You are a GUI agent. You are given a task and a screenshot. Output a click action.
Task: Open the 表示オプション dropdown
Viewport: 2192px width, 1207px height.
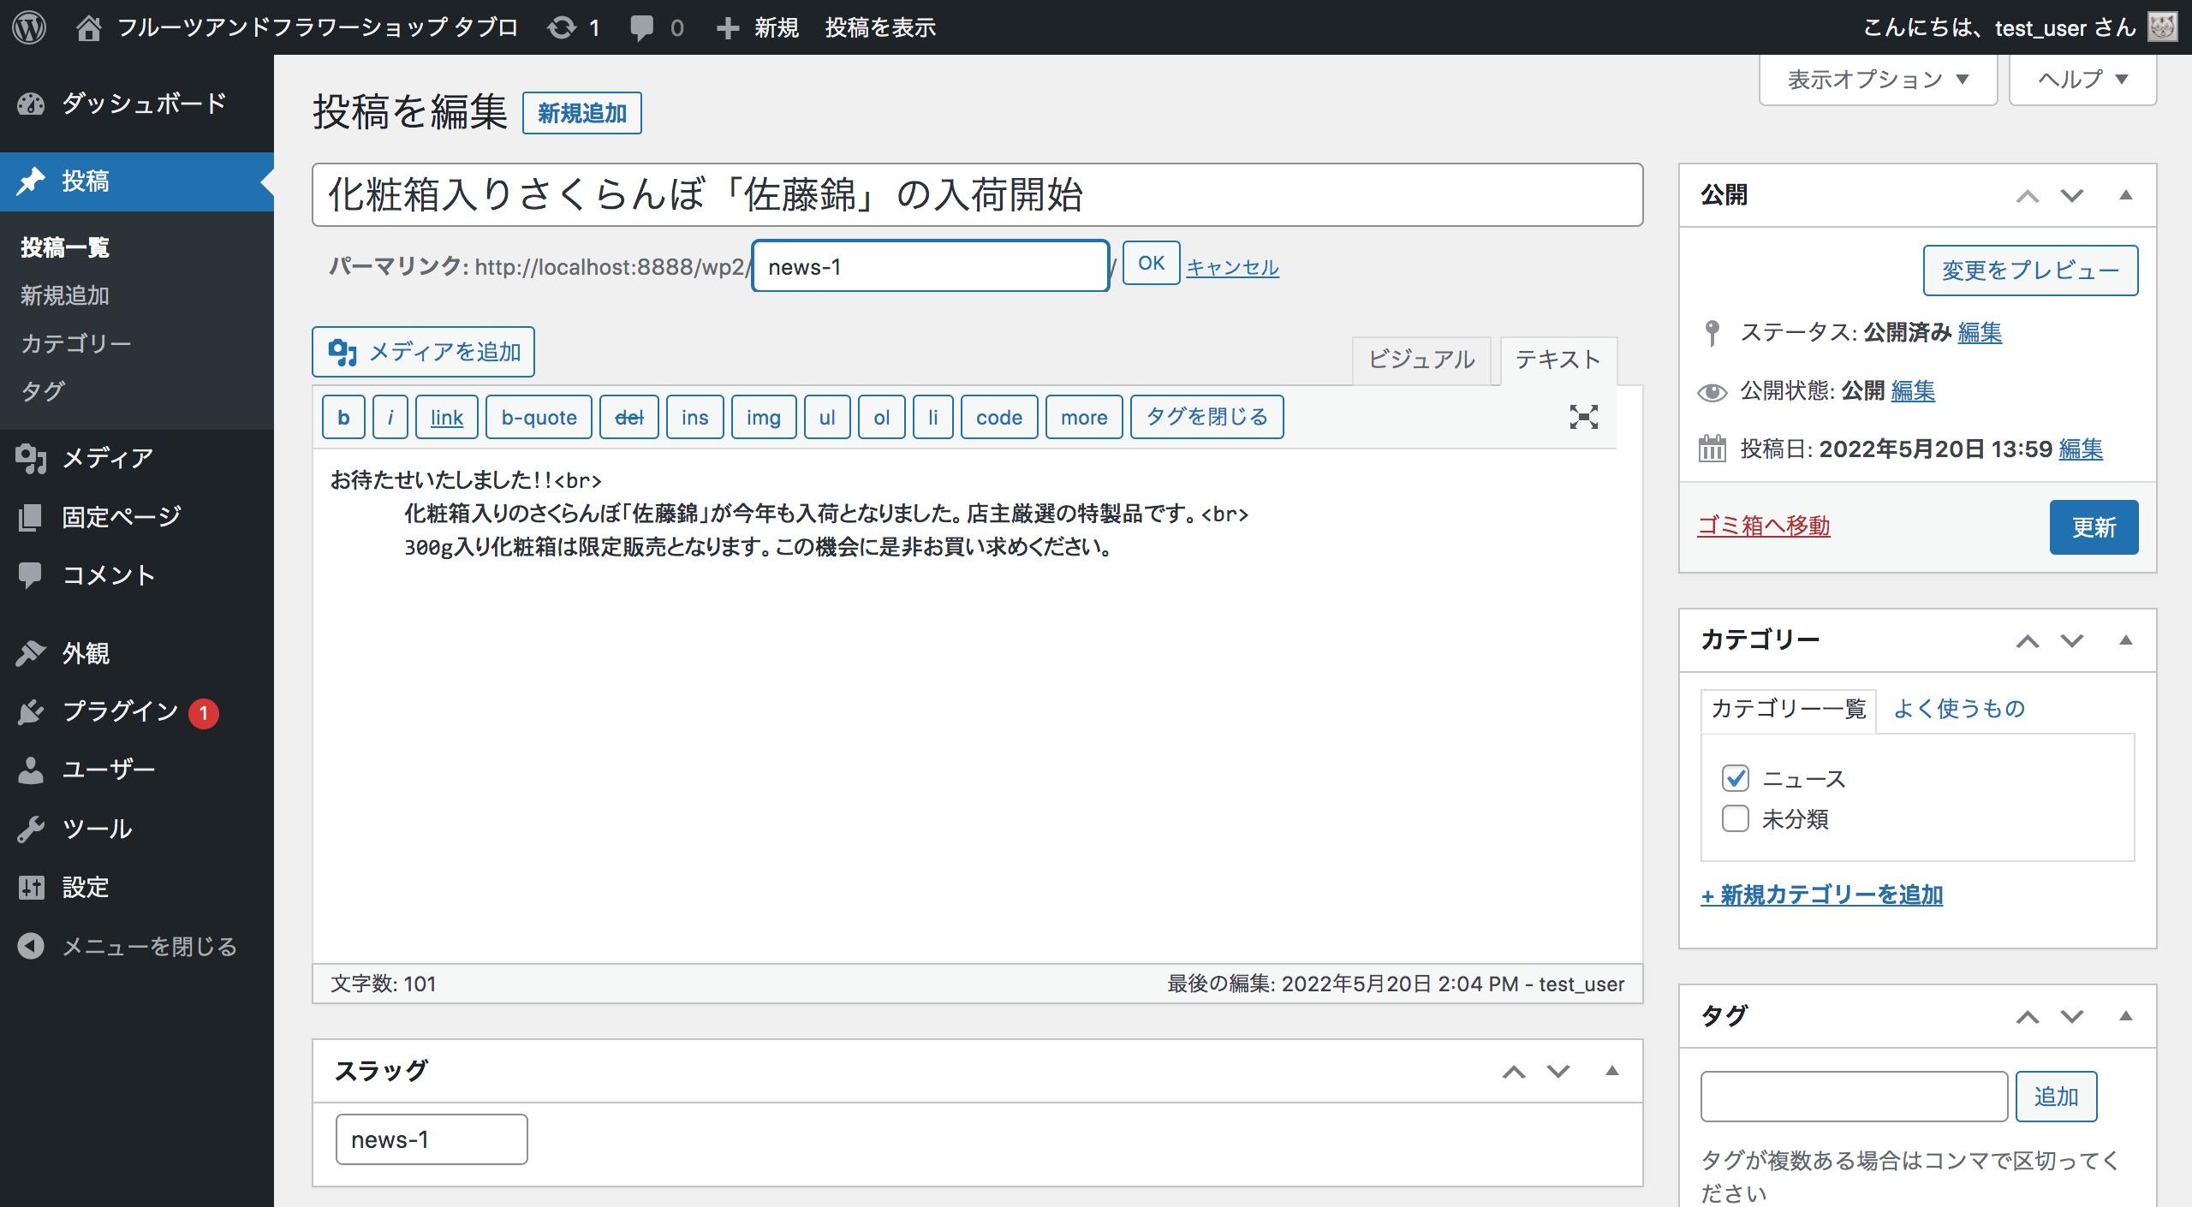click(1878, 80)
